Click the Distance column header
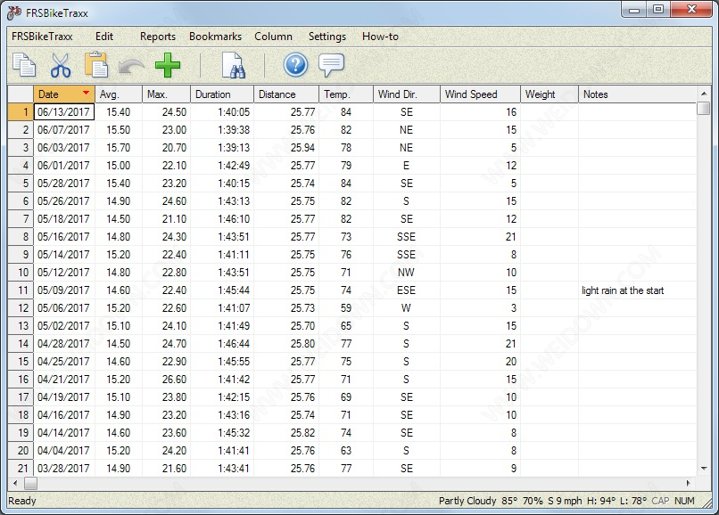The height and width of the screenshot is (515, 719). pyautogui.click(x=285, y=94)
